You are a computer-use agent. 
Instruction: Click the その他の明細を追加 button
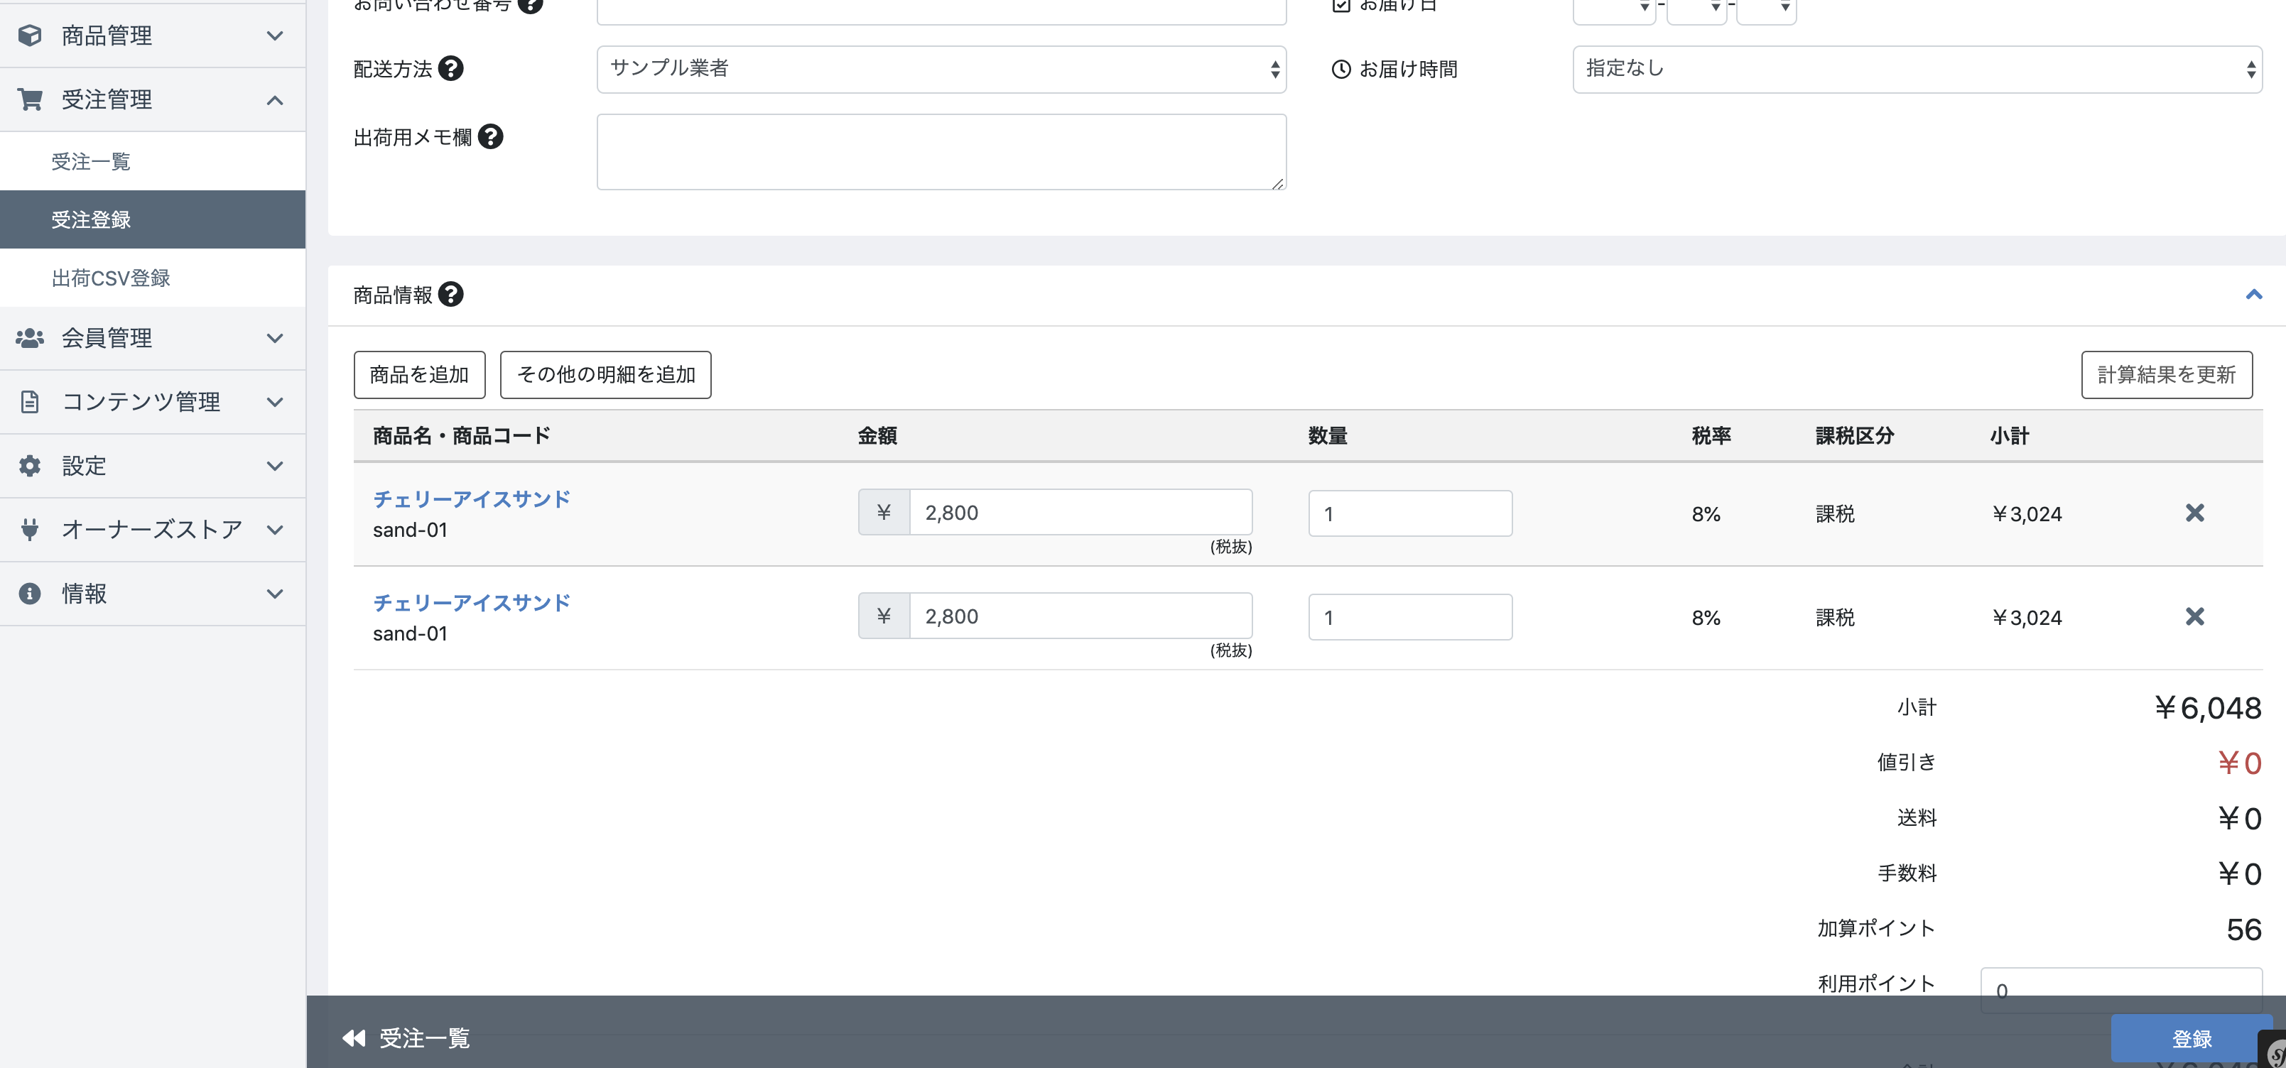(605, 374)
